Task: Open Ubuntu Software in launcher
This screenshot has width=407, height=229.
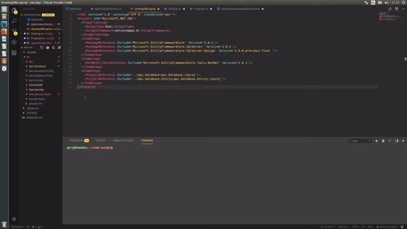Action: click(x=4, y=61)
